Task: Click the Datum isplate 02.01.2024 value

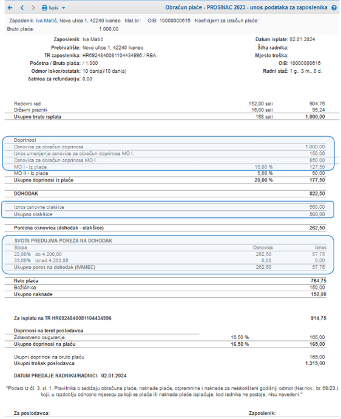Action: pos(302,39)
